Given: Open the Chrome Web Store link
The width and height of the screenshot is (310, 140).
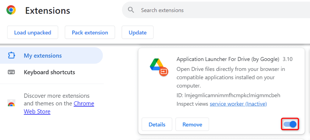Looking at the screenshot, I should 84,104.
